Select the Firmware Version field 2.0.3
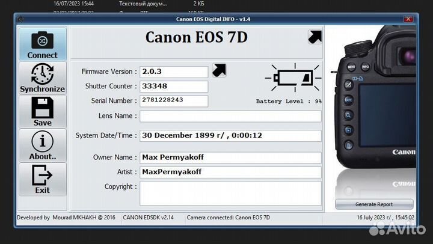 coord(174,72)
